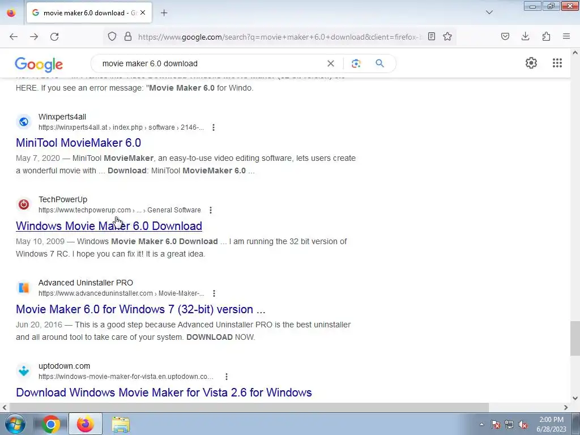
Task: Open the muted volume tray icon
Action: click(x=523, y=424)
